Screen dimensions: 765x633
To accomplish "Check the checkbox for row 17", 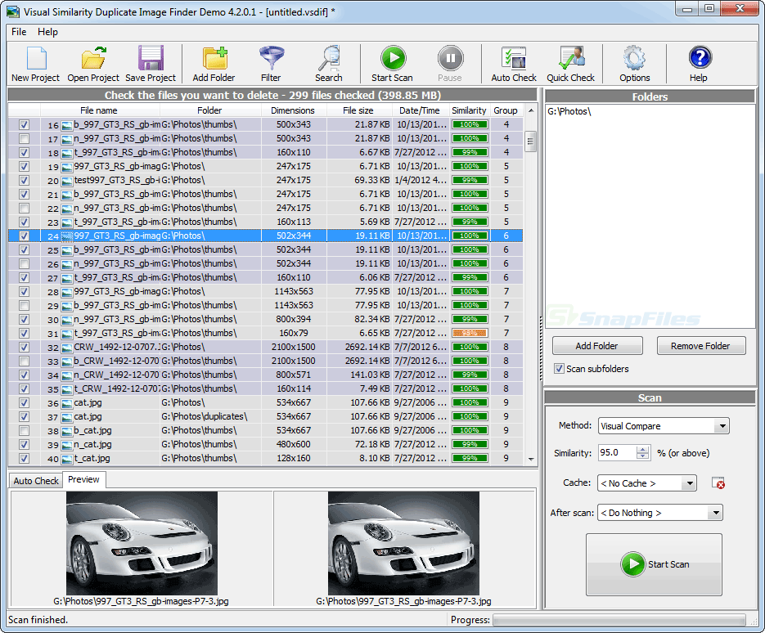I will coord(24,138).
